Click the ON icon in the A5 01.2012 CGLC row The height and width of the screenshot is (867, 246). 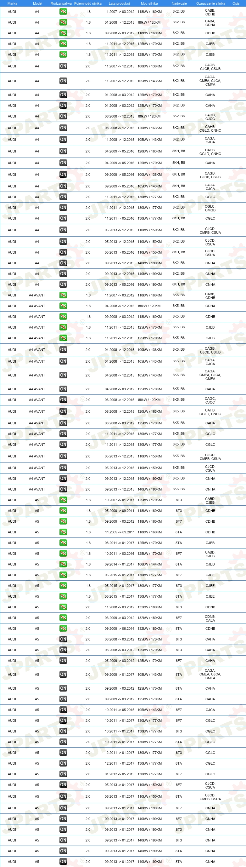click(63, 774)
